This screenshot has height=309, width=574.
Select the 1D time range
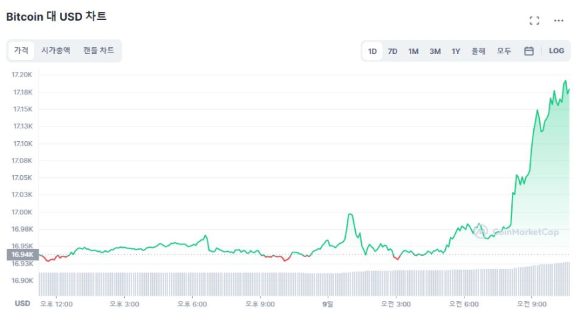[372, 51]
